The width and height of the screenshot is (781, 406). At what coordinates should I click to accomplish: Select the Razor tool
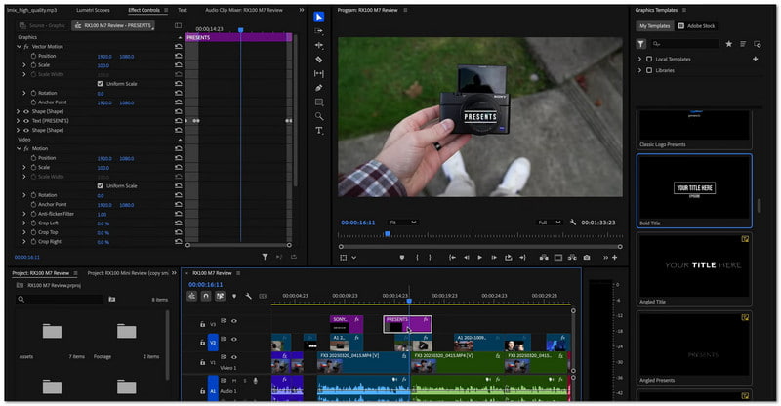click(319, 60)
